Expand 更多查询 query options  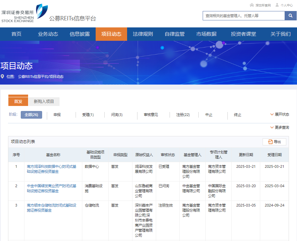(x=280, y=127)
